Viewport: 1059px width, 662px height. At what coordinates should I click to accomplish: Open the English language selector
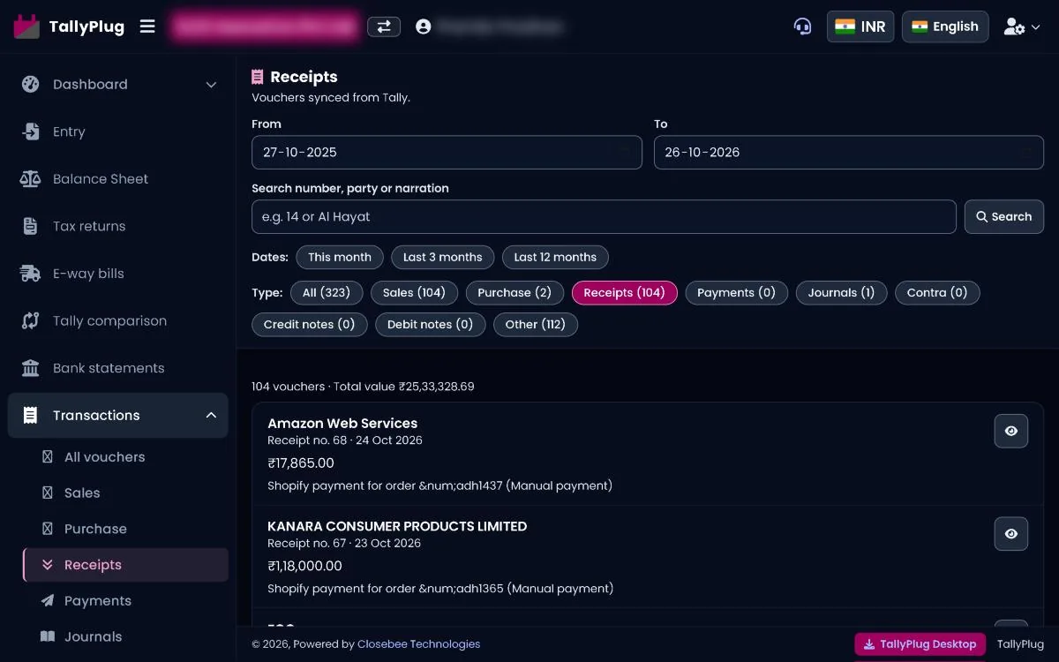(945, 26)
